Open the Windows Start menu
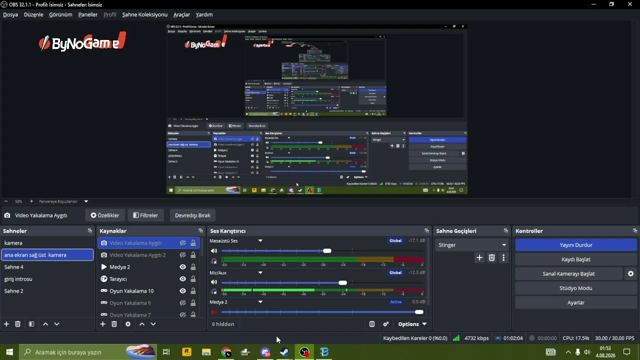Screen dimensions: 640x360 9,352
